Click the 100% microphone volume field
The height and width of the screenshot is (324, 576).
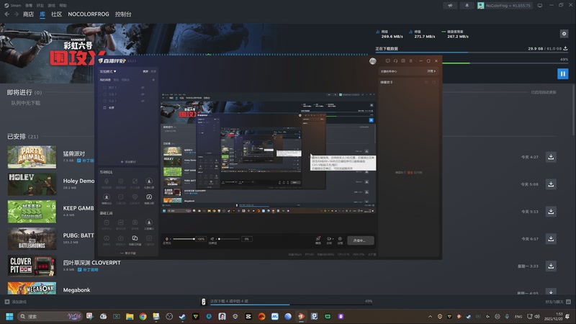pos(201,239)
